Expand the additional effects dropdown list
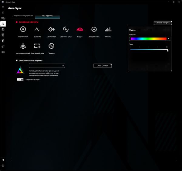 tap(47, 66)
